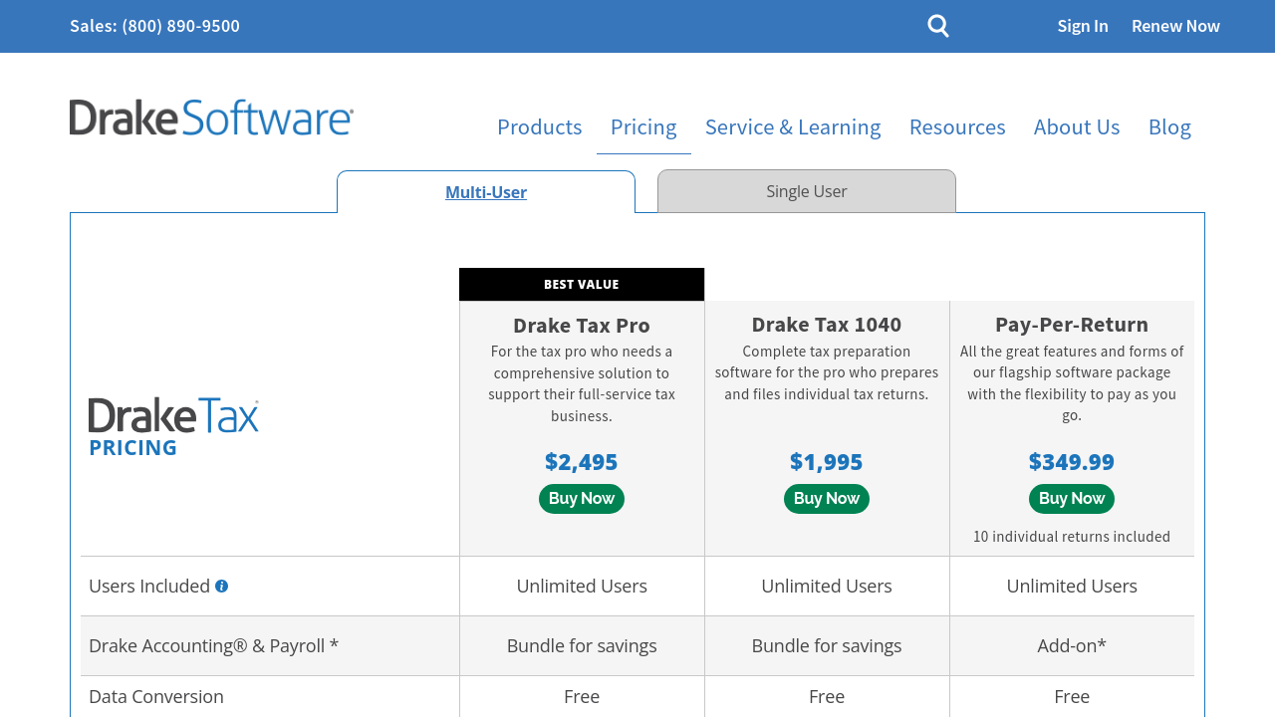1275x717 pixels.
Task: Click the Renew Now link
Action: tap(1175, 26)
